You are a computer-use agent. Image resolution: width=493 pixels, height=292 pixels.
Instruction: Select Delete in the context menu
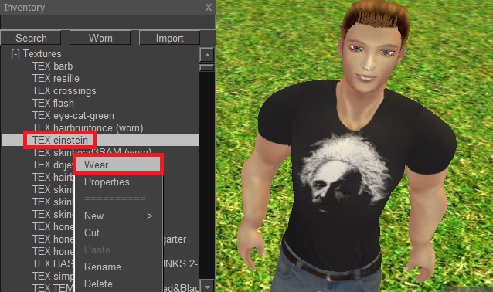click(98, 284)
